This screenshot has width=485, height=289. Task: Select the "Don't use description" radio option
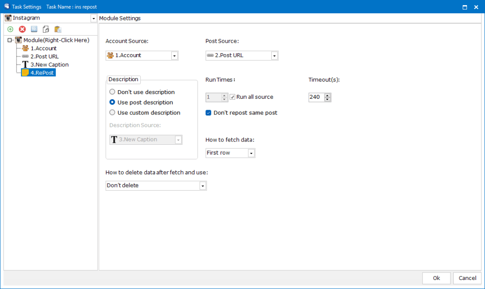coord(112,92)
